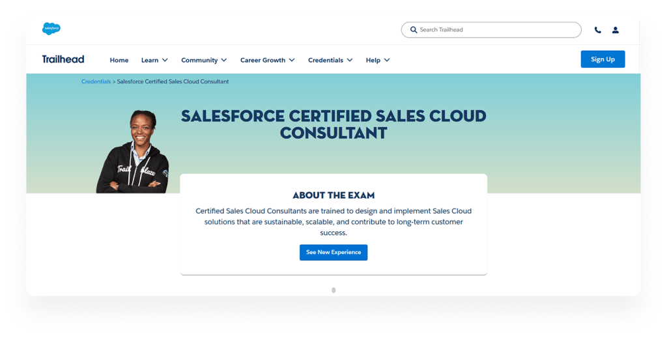This screenshot has width=667, height=338.
Task: Expand the Help dropdown menu
Action: click(378, 60)
